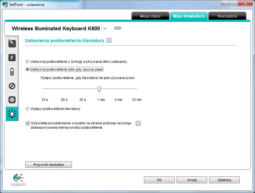Image resolution: width=255 pixels, height=193 pixels.
Task: Minimize the SetPoint window
Action: coord(225,3)
